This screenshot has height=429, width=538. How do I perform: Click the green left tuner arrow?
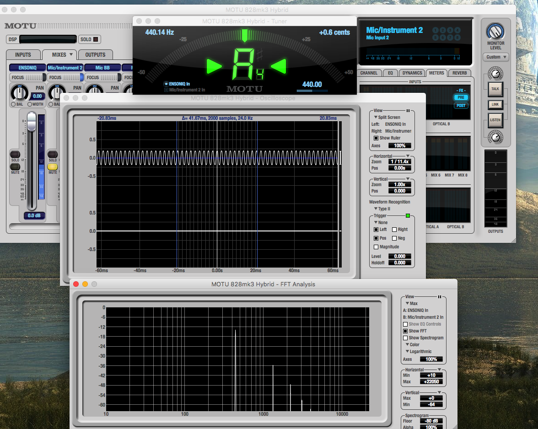214,66
